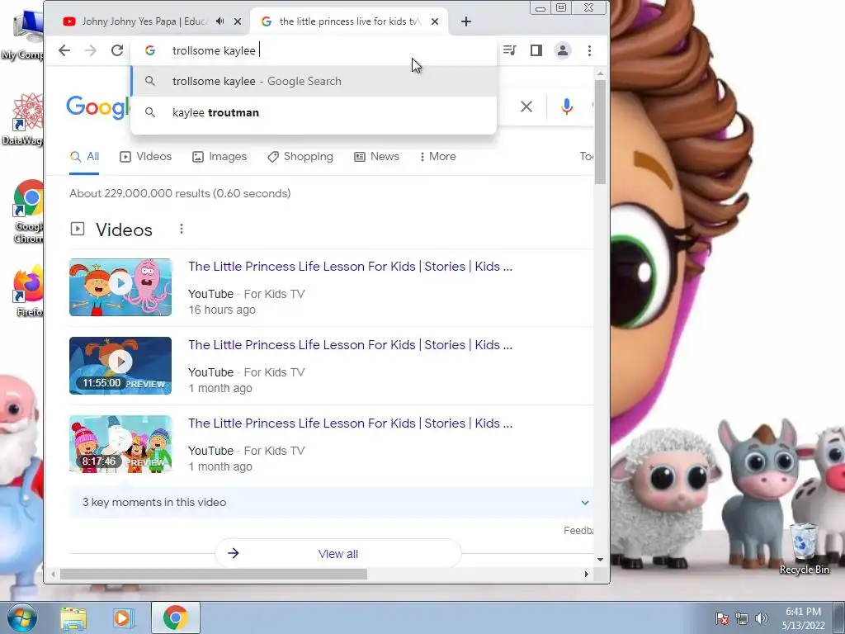The height and width of the screenshot is (634, 845).
Task: Open the network icon in system tray
Action: point(742,618)
